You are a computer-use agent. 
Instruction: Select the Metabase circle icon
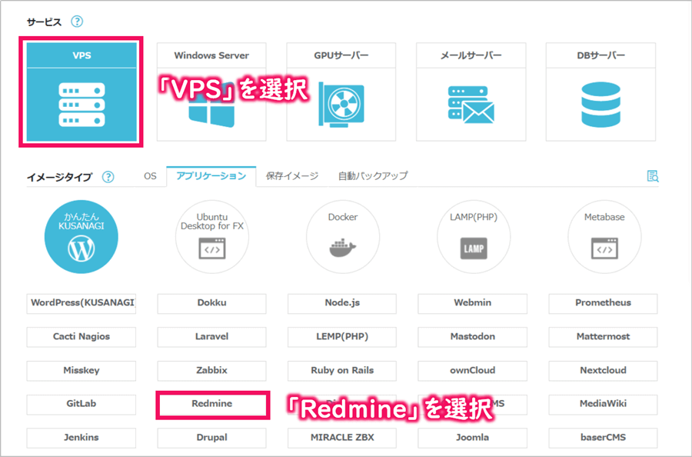coord(604,237)
